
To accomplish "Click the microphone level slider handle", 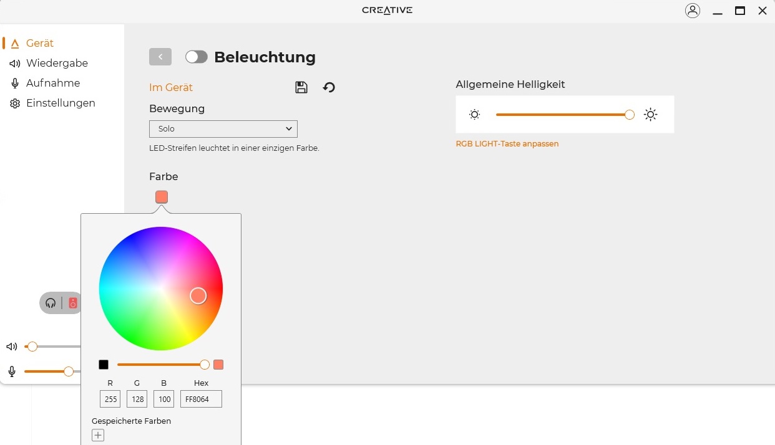I will pyautogui.click(x=69, y=371).
